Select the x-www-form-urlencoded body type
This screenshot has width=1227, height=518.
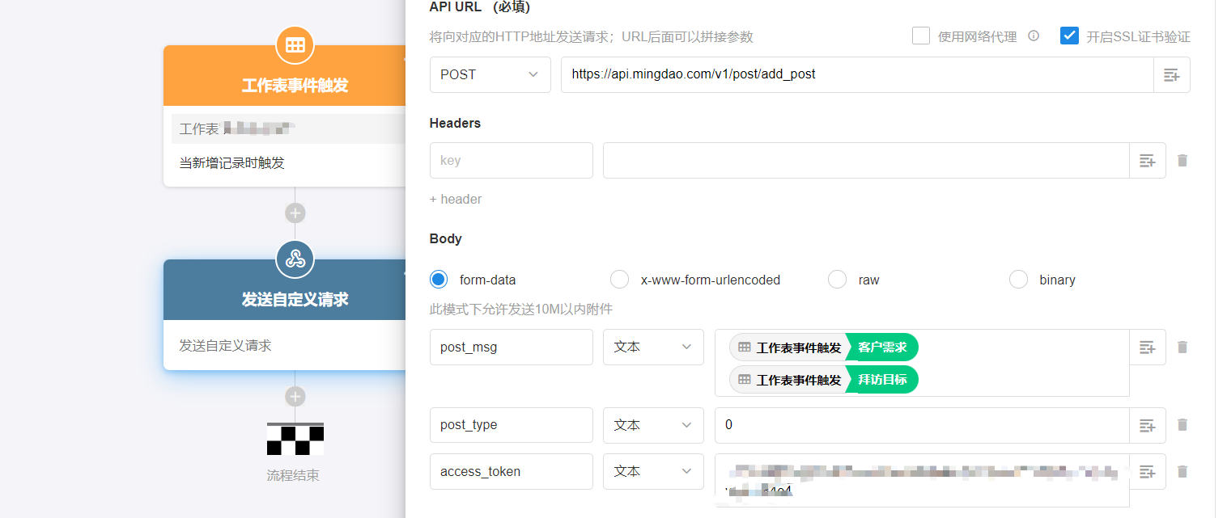tap(619, 280)
